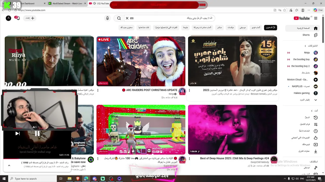Click Windows taskbar search box
325x182 pixels.
click(x=32, y=179)
